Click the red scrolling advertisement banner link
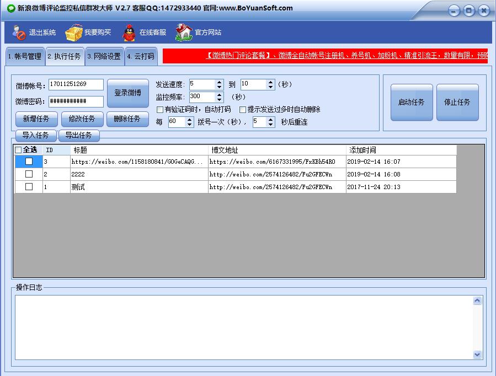 (325, 56)
